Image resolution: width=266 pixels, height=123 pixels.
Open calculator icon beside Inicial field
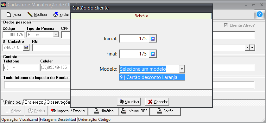[153, 39]
